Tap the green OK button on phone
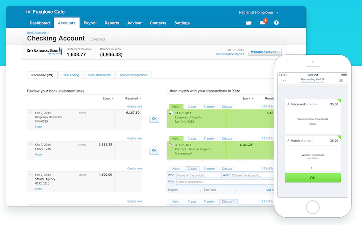 [313, 178]
